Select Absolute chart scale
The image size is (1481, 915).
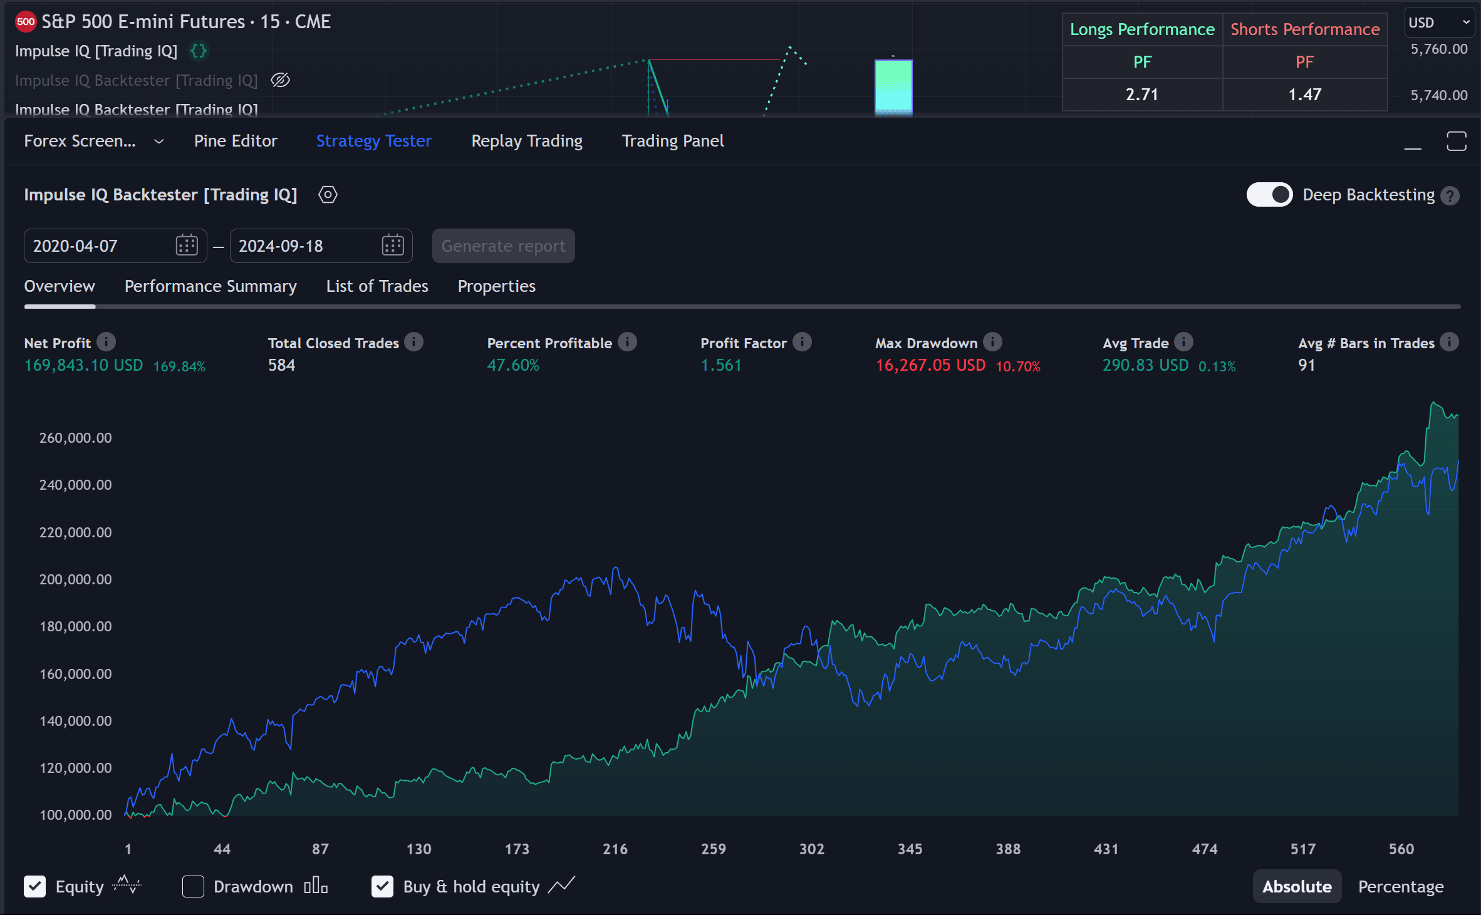1297,886
